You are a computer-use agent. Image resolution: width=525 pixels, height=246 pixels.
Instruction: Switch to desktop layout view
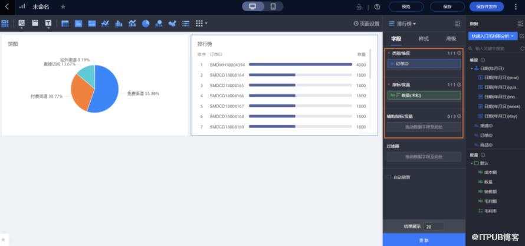click(253, 6)
